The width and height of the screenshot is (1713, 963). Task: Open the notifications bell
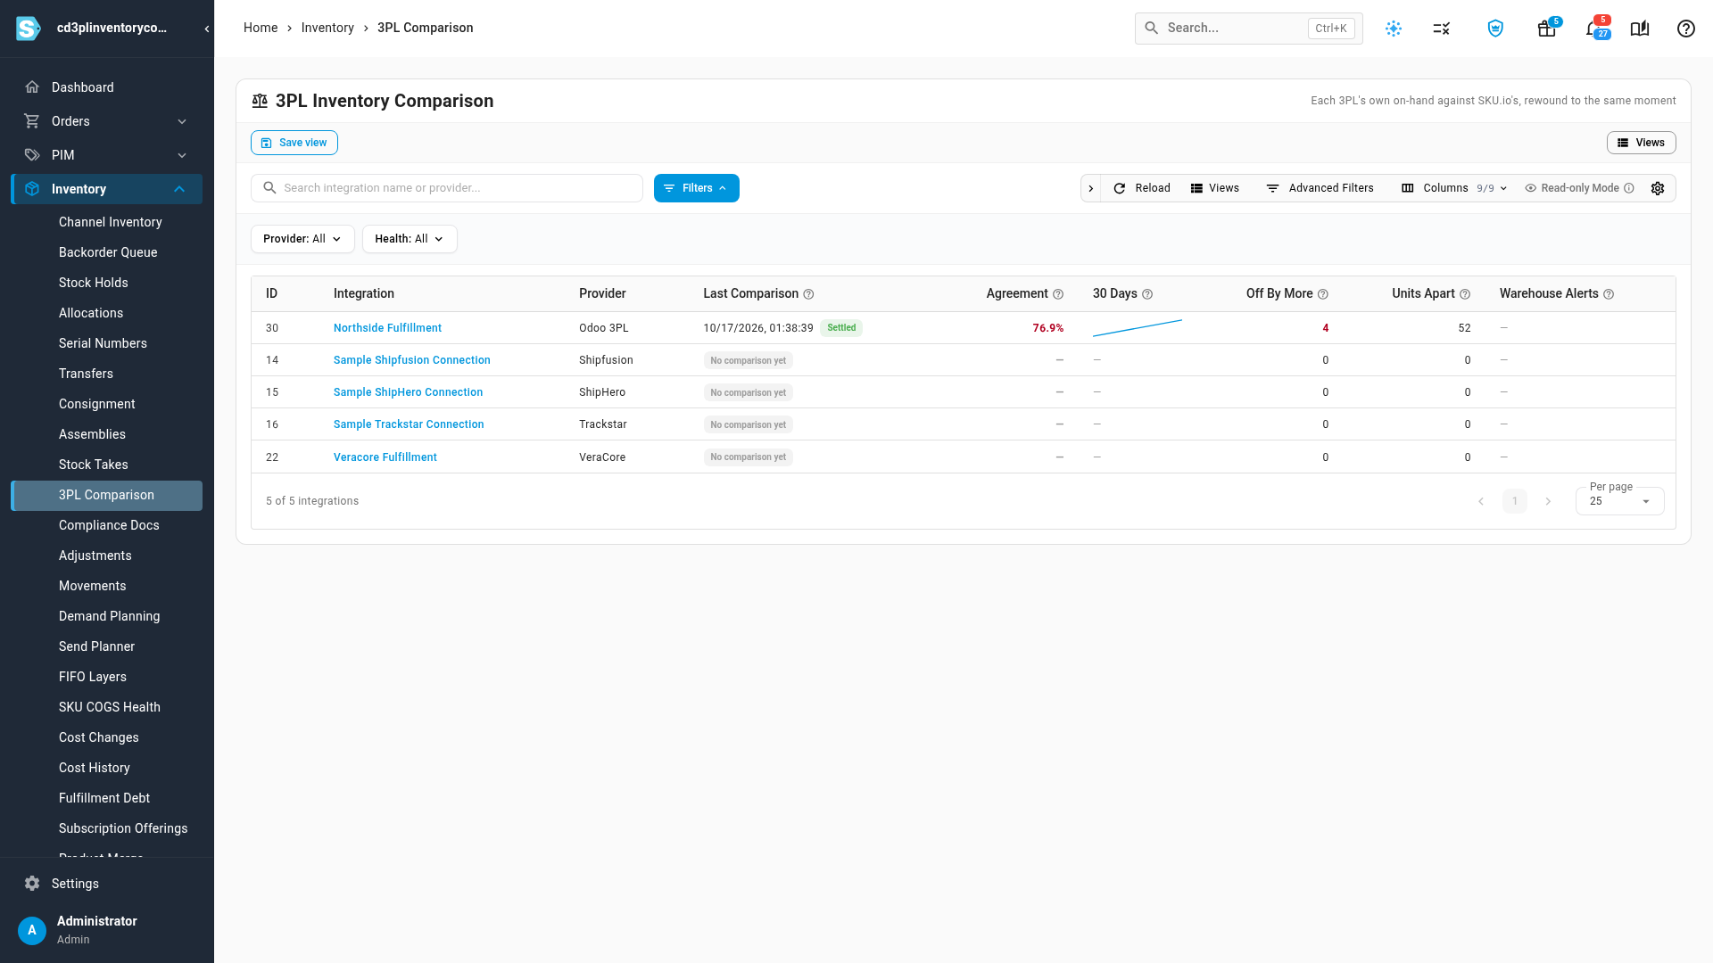point(1593,29)
